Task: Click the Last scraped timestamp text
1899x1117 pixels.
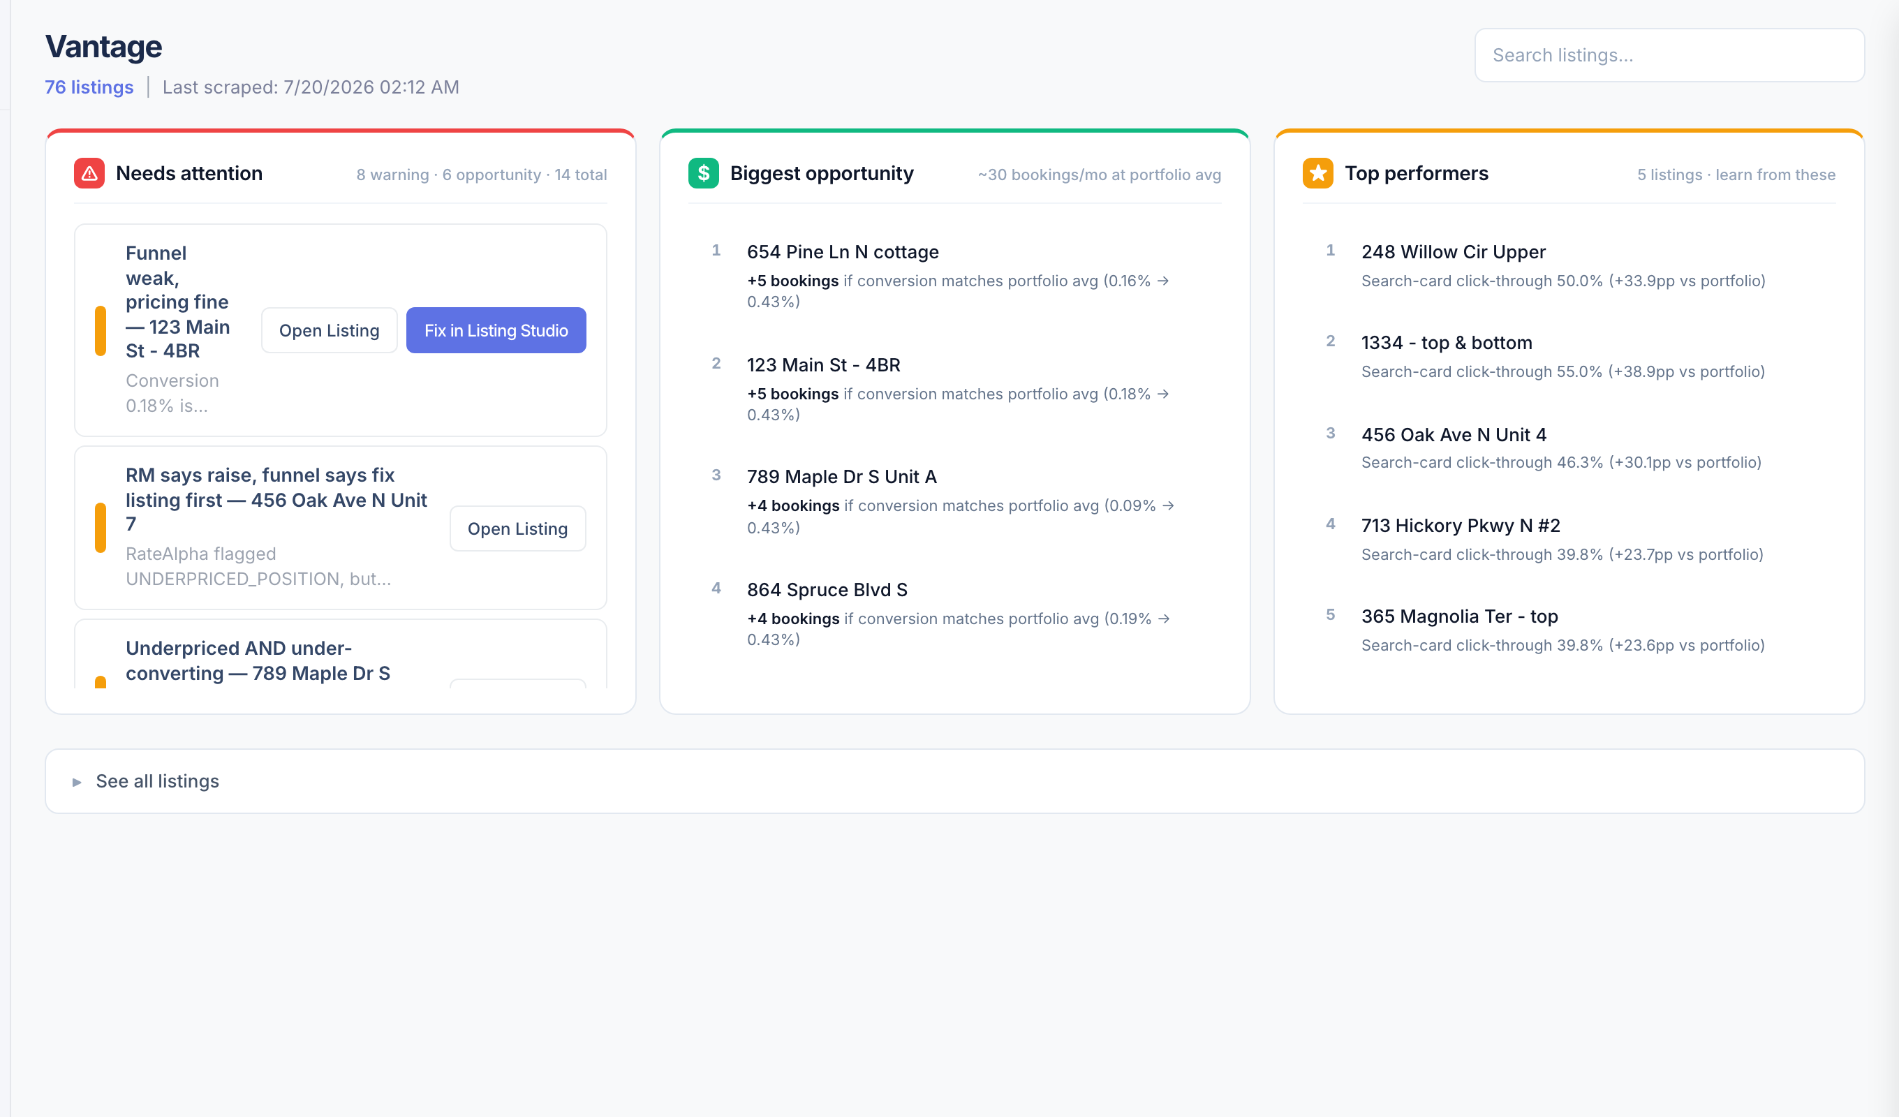Action: (x=311, y=87)
